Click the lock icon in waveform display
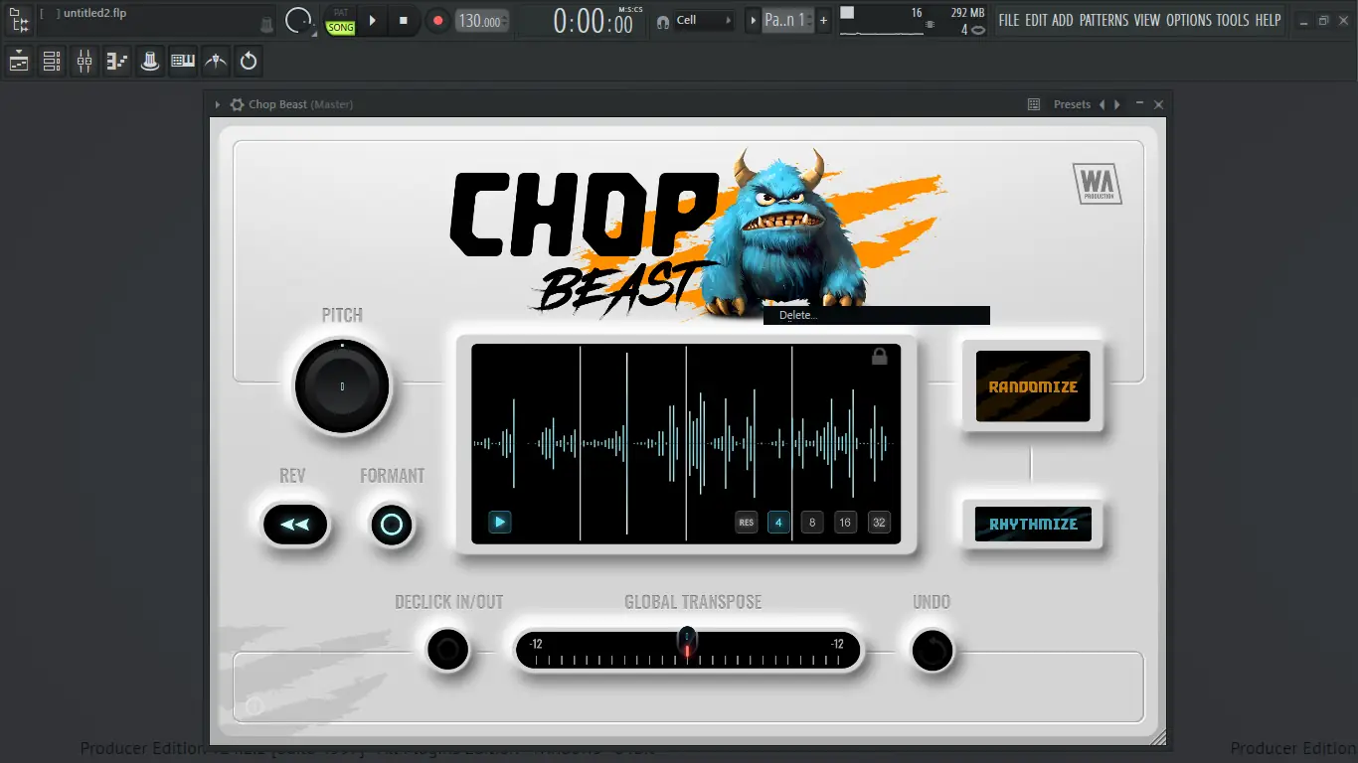 880,357
